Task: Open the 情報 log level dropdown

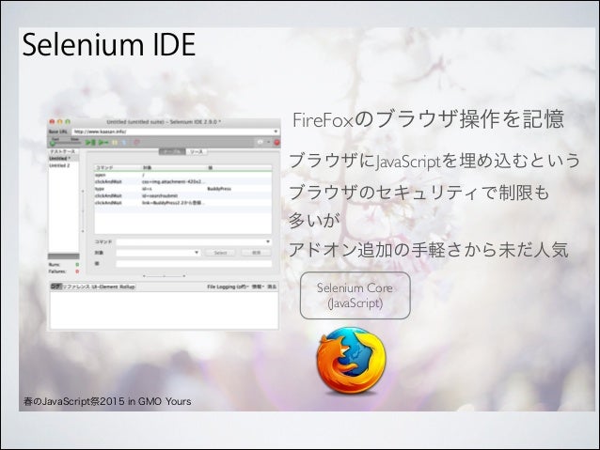Action: point(258,287)
